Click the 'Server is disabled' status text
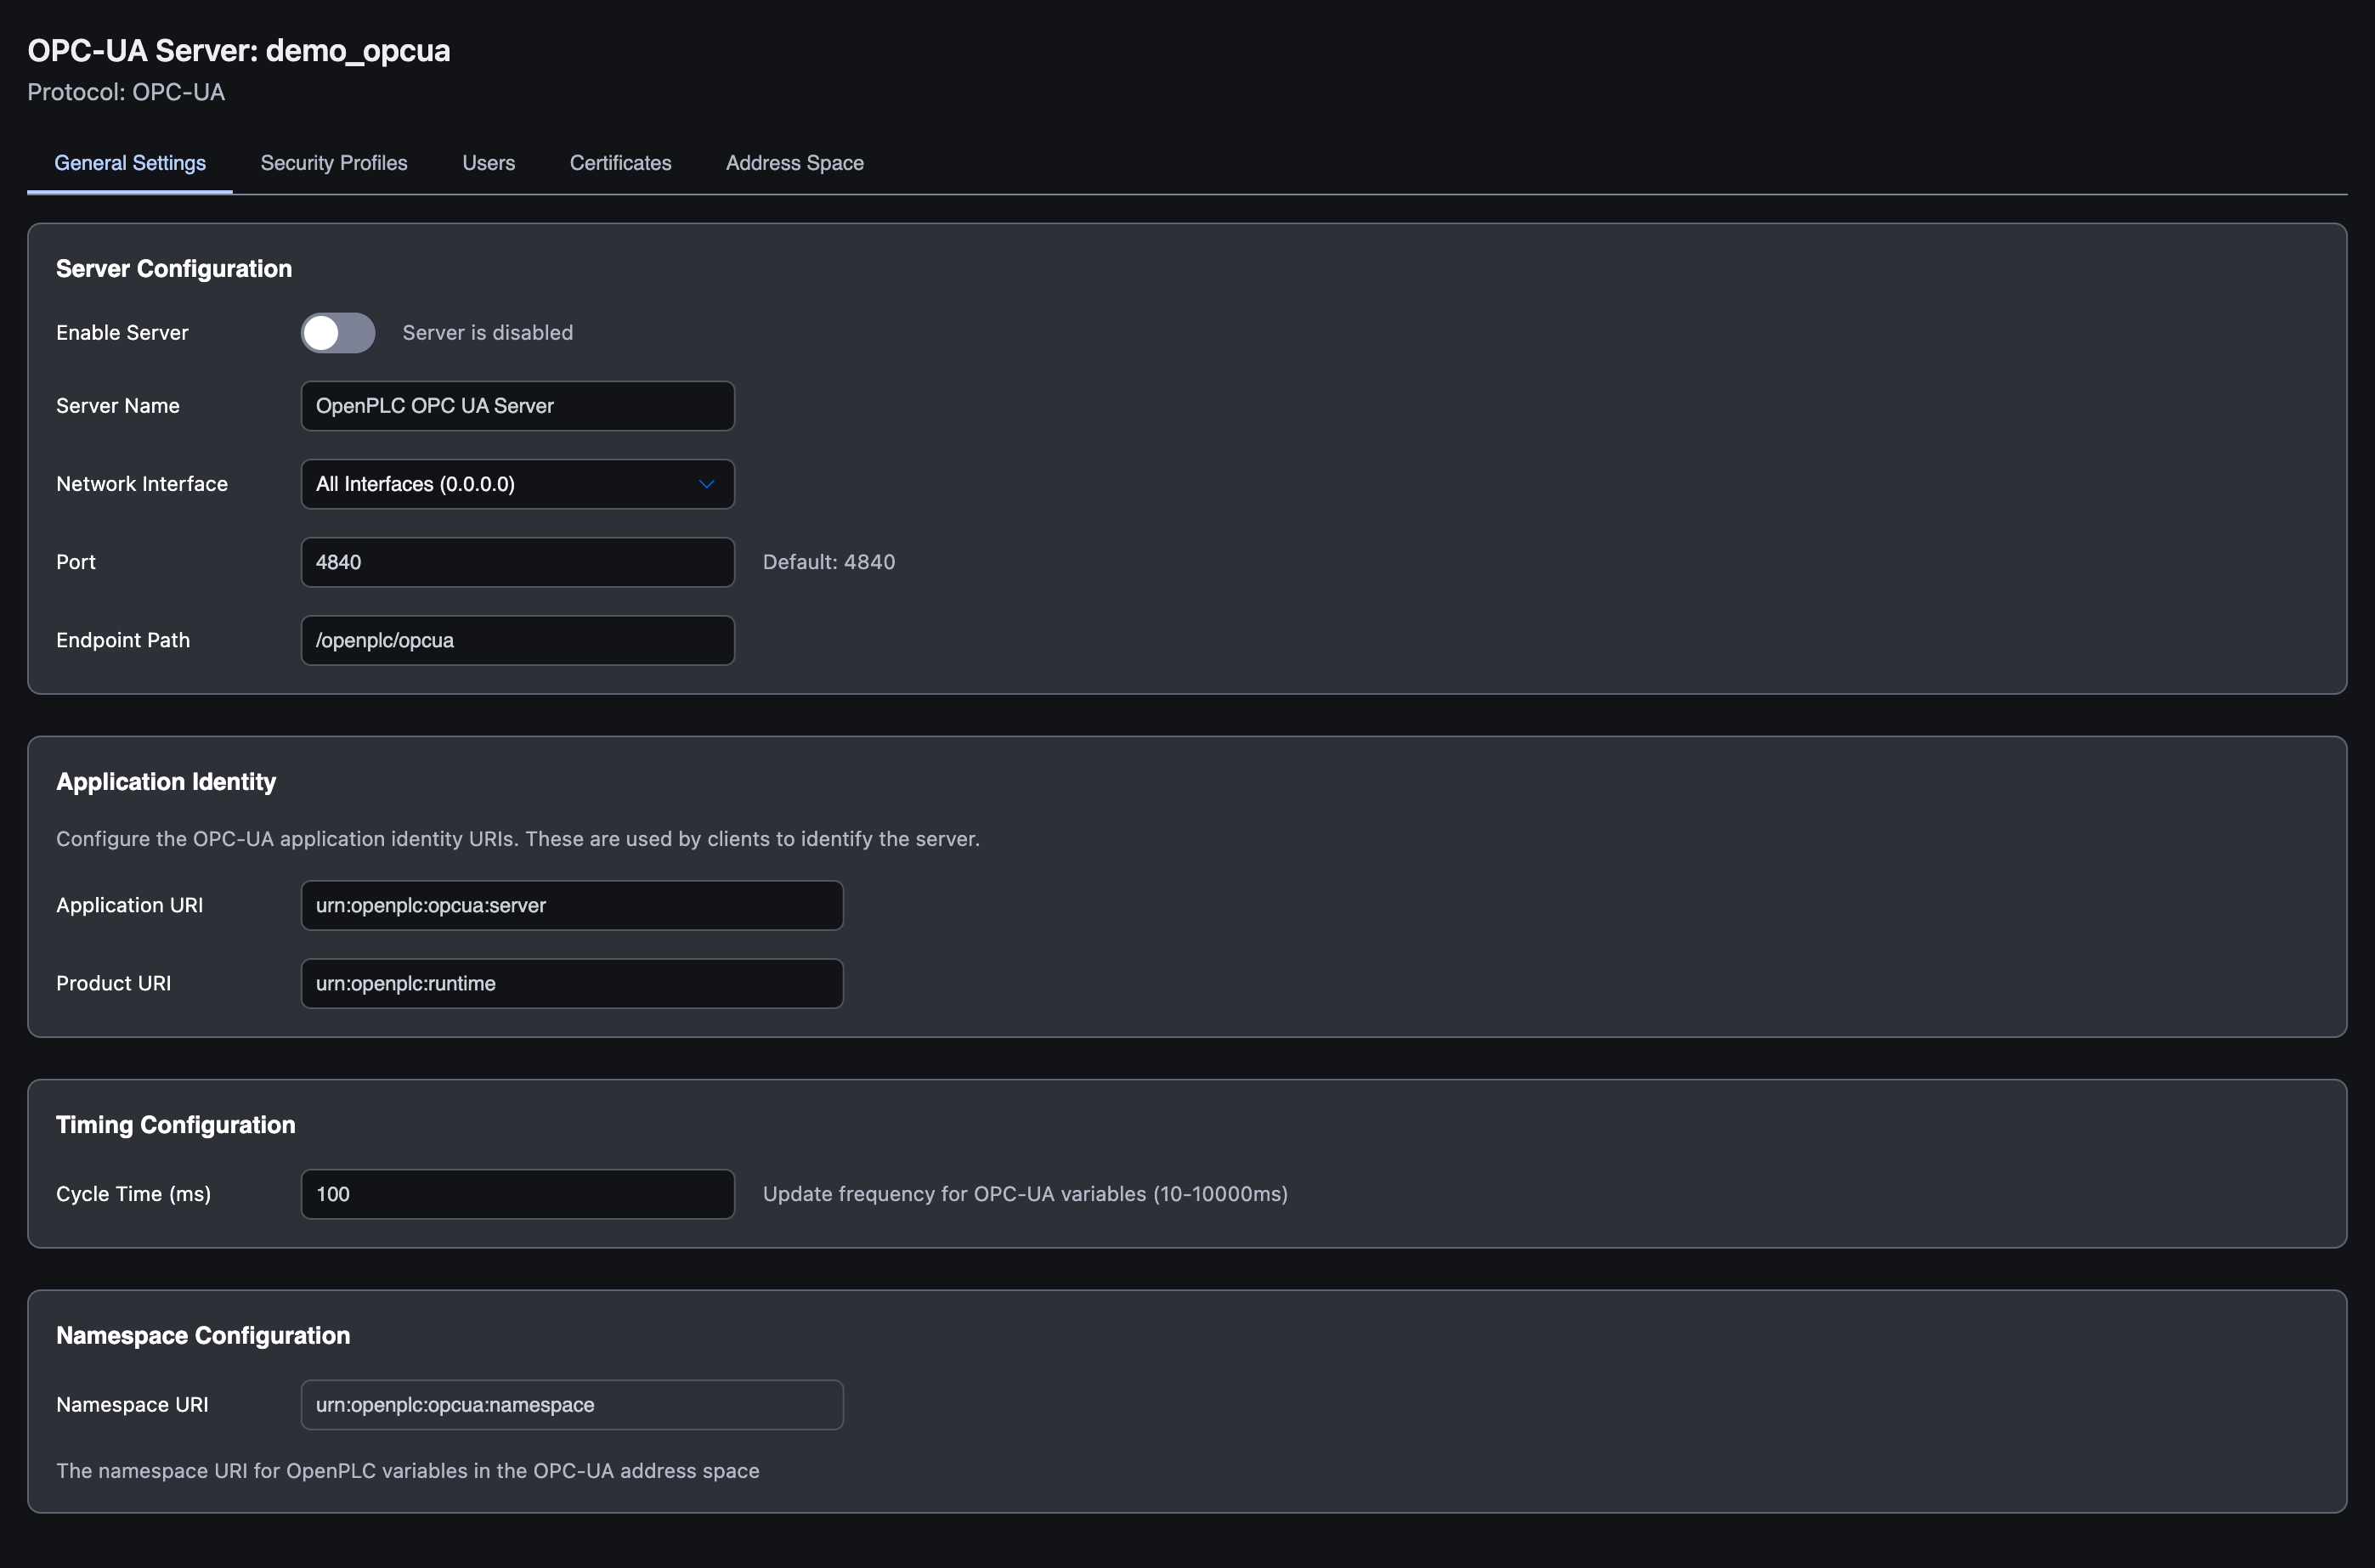This screenshot has height=1568, width=2375. (487, 333)
